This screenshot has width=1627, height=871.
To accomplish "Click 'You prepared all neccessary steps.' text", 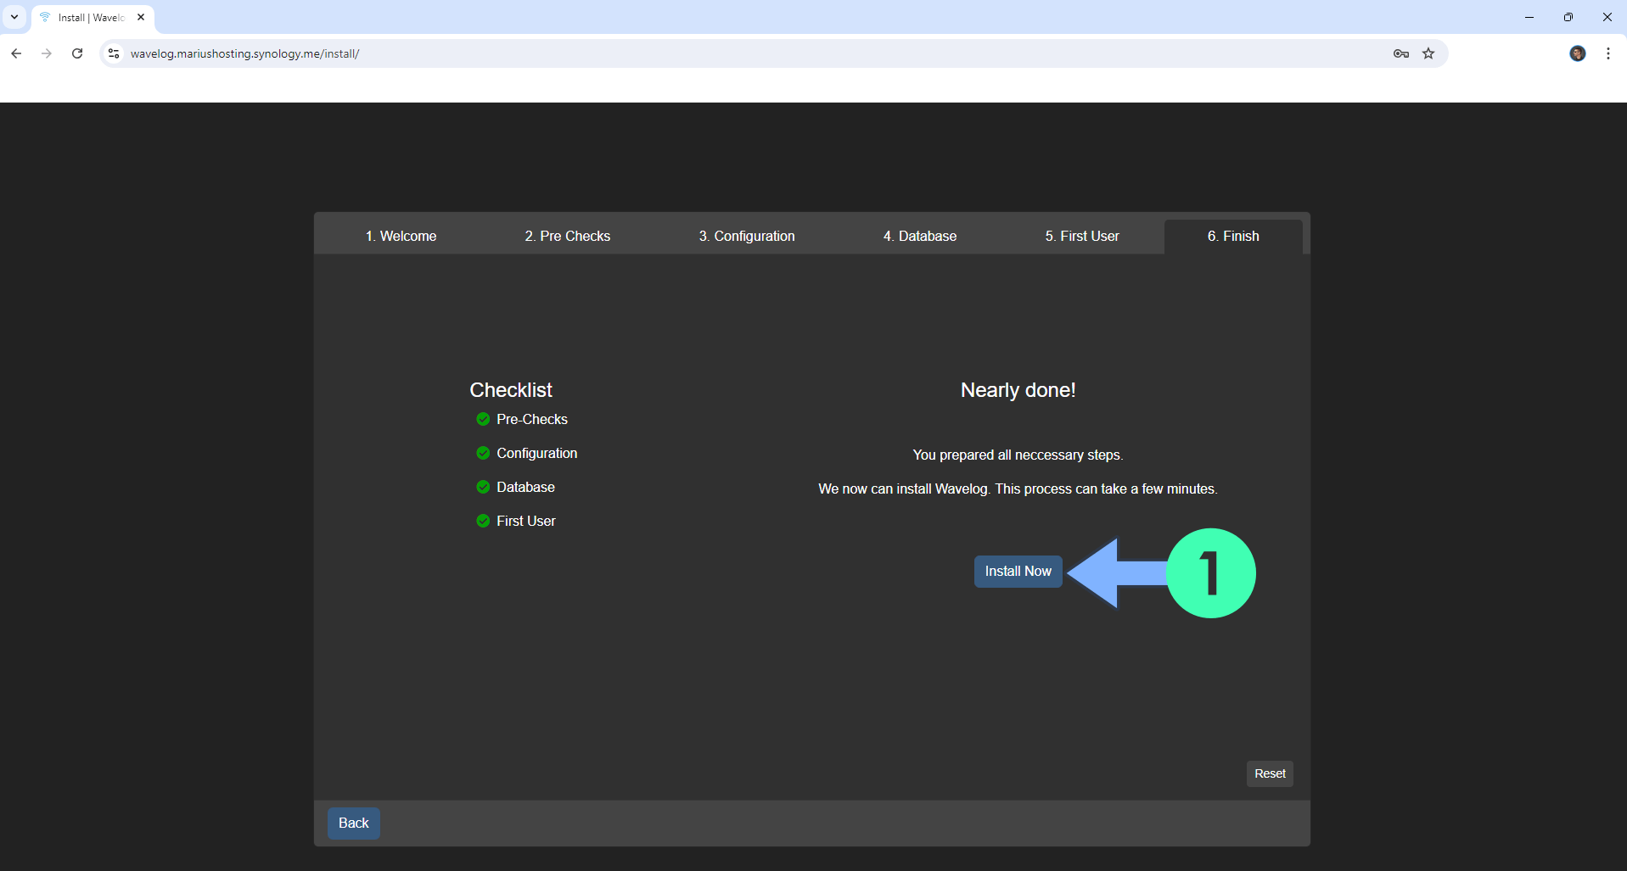I will 1018,455.
